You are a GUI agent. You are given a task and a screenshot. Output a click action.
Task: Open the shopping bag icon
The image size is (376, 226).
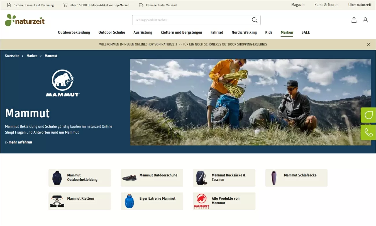353,20
